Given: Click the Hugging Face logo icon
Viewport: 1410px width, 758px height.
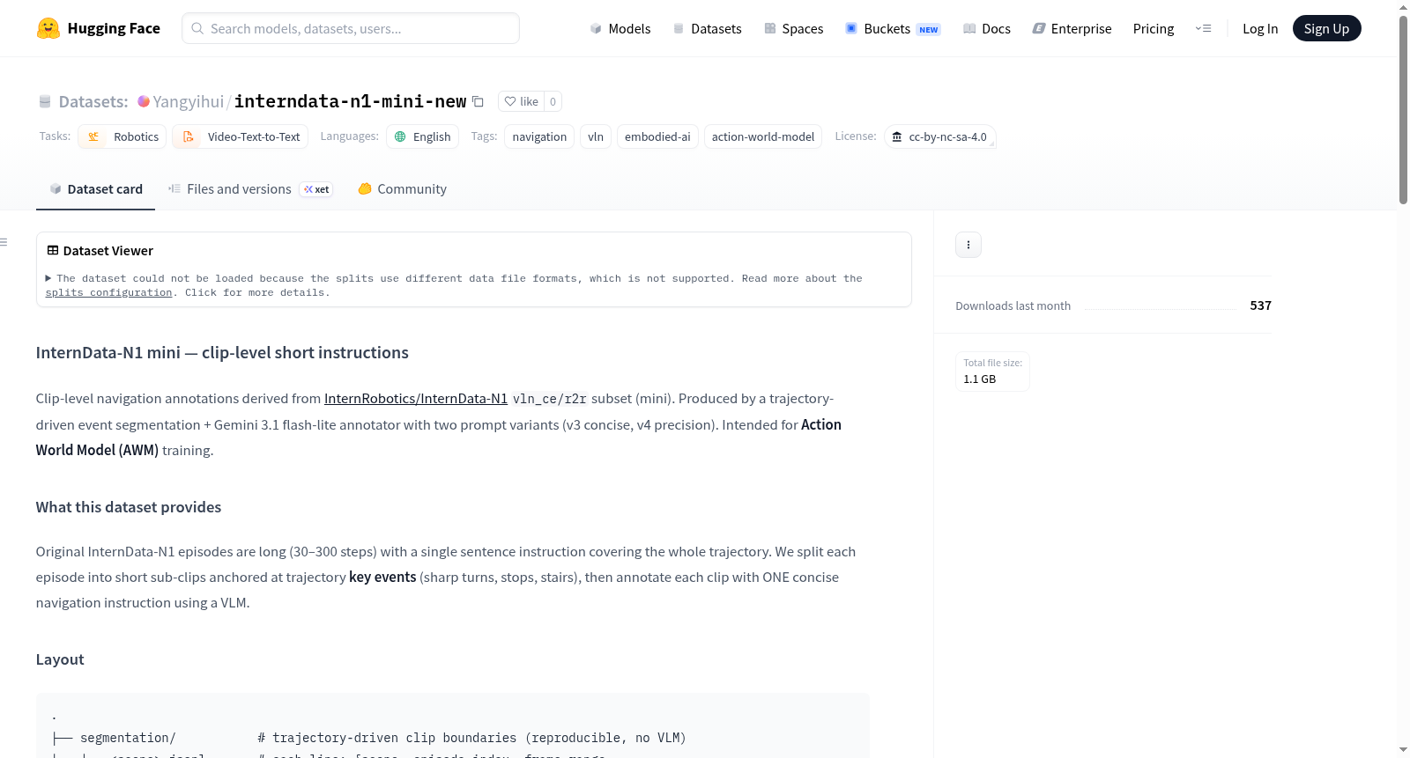Looking at the screenshot, I should tap(48, 28).
